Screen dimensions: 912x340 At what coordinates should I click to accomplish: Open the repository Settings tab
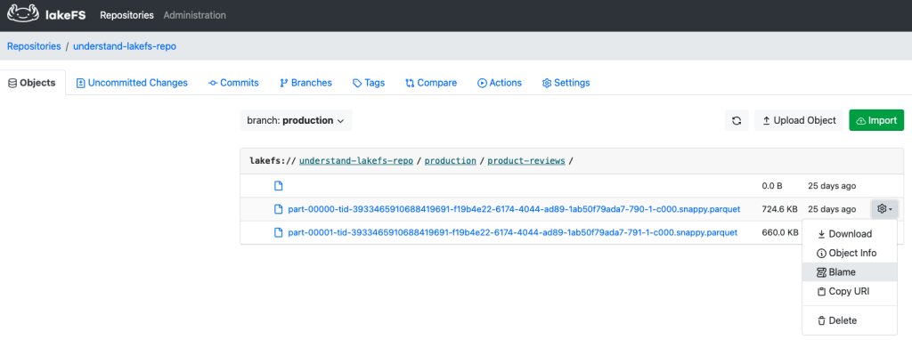(566, 83)
